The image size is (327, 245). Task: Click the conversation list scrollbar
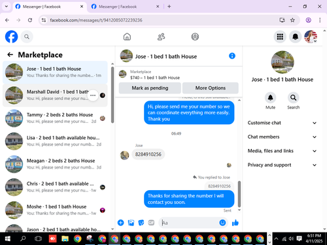112,95
